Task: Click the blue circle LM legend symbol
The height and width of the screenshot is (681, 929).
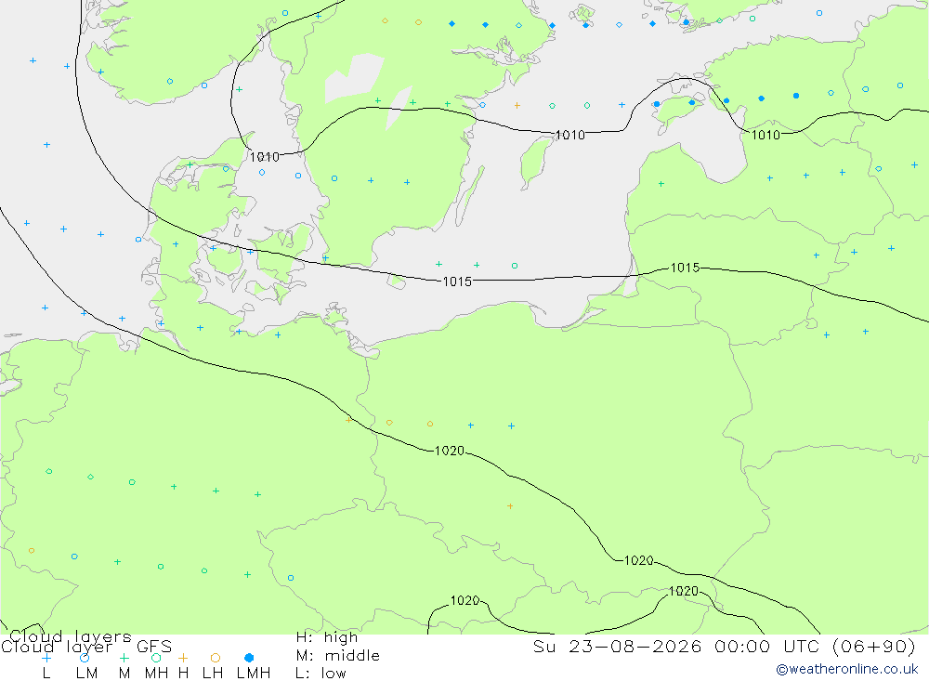Action: coord(85,658)
